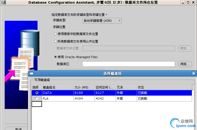The image size is (197, 130).
Task: Click the 选择 column header
Action: tap(37, 87)
